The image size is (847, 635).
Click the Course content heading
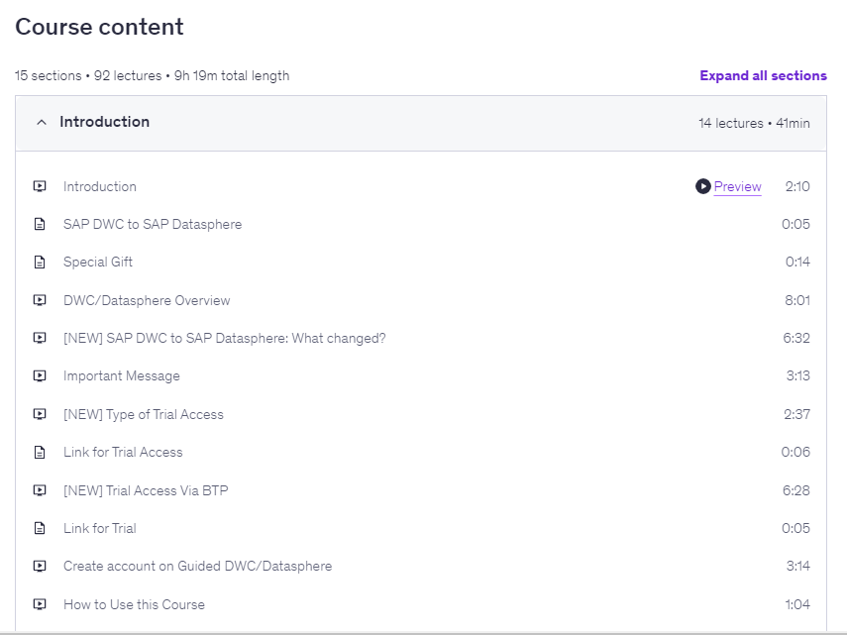point(99,27)
